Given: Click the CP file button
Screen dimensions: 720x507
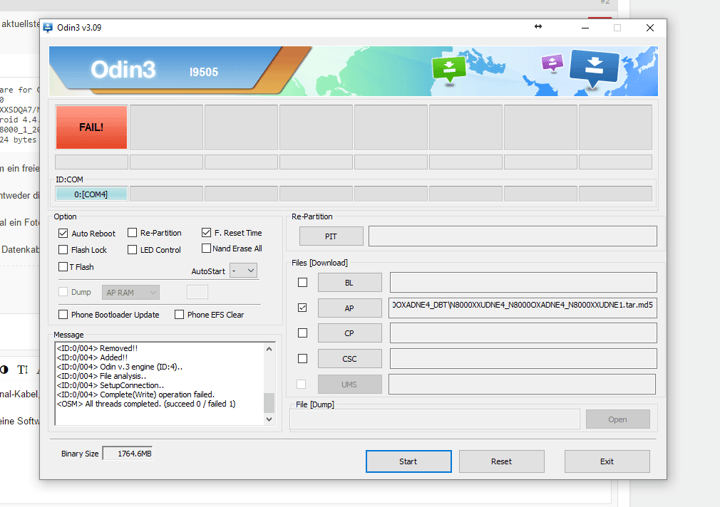Looking at the screenshot, I should coord(349,333).
